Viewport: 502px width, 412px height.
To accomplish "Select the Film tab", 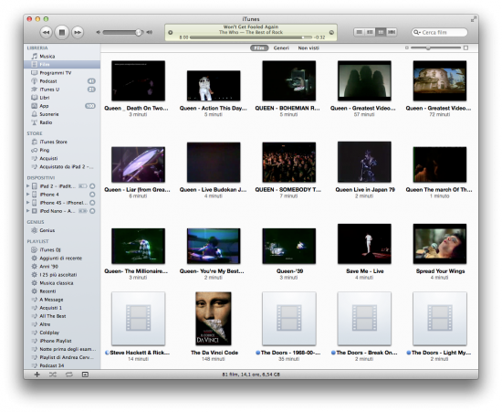I will click(x=259, y=48).
